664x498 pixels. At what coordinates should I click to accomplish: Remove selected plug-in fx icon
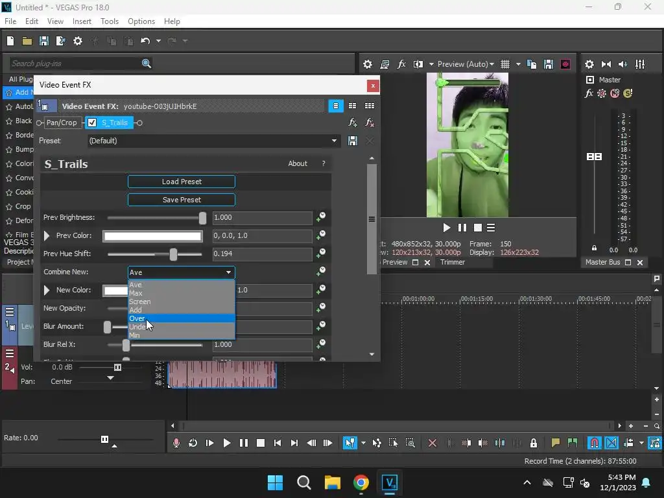(x=369, y=123)
